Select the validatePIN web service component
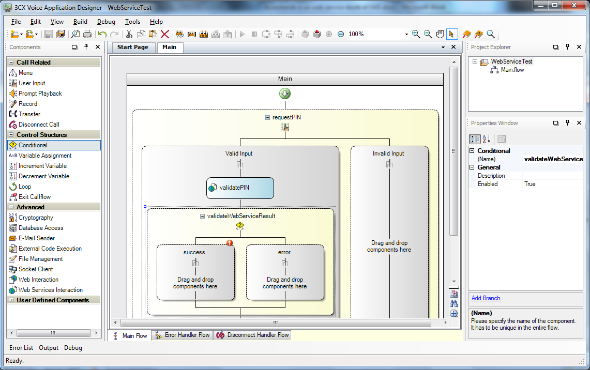This screenshot has width=590, height=370. point(240,188)
